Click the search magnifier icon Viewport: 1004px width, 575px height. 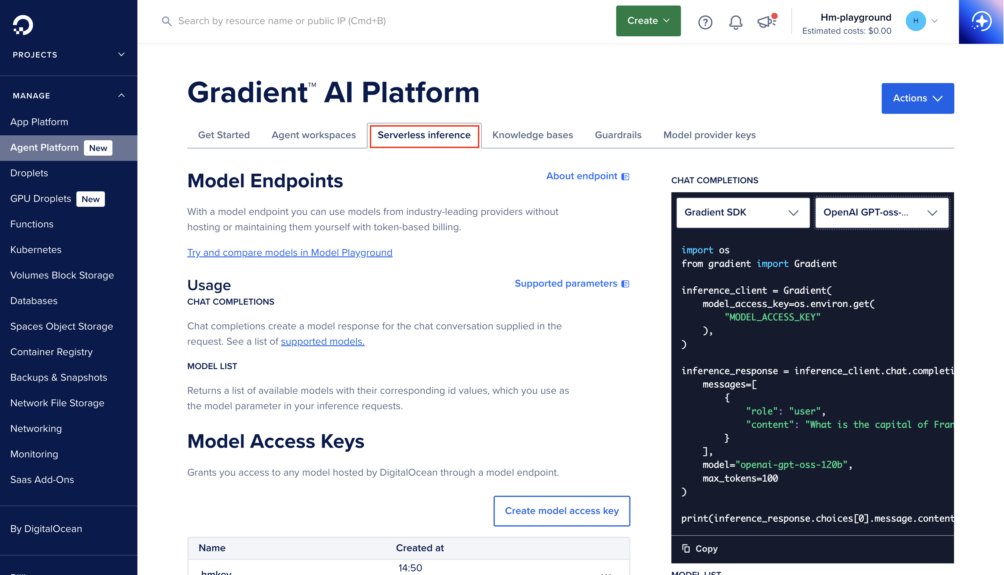(167, 21)
